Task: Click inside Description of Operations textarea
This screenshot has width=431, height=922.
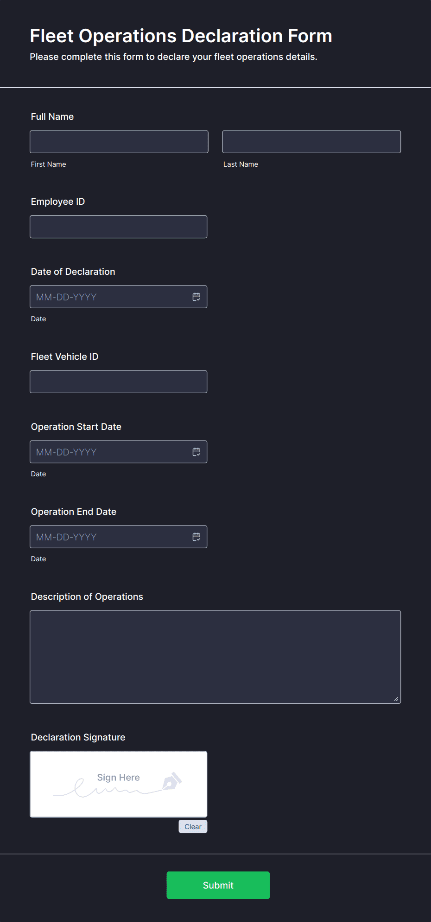Action: [x=215, y=657]
